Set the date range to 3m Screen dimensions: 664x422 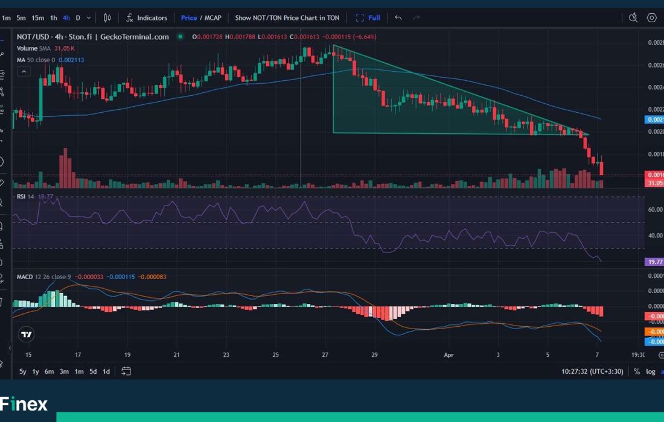click(64, 371)
